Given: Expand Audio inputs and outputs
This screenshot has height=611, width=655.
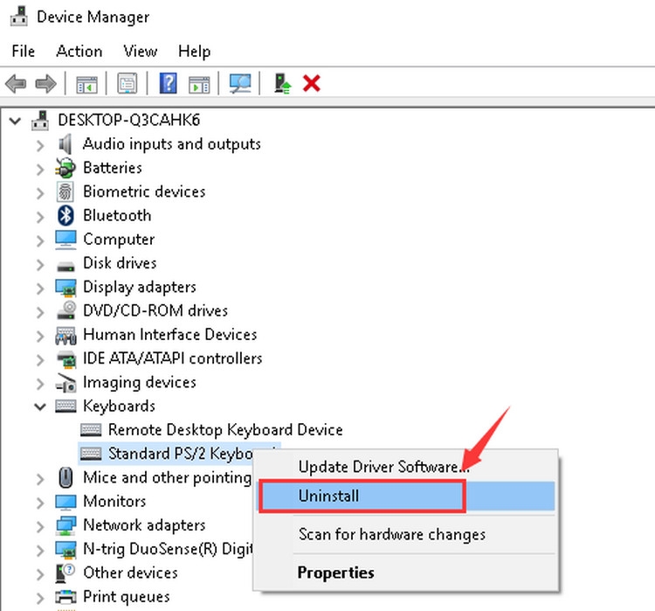Looking at the screenshot, I should pyautogui.click(x=40, y=145).
